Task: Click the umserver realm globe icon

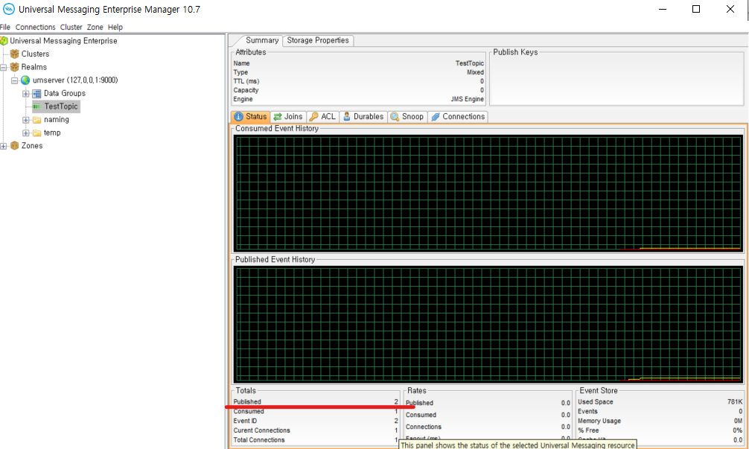Action: (25, 80)
